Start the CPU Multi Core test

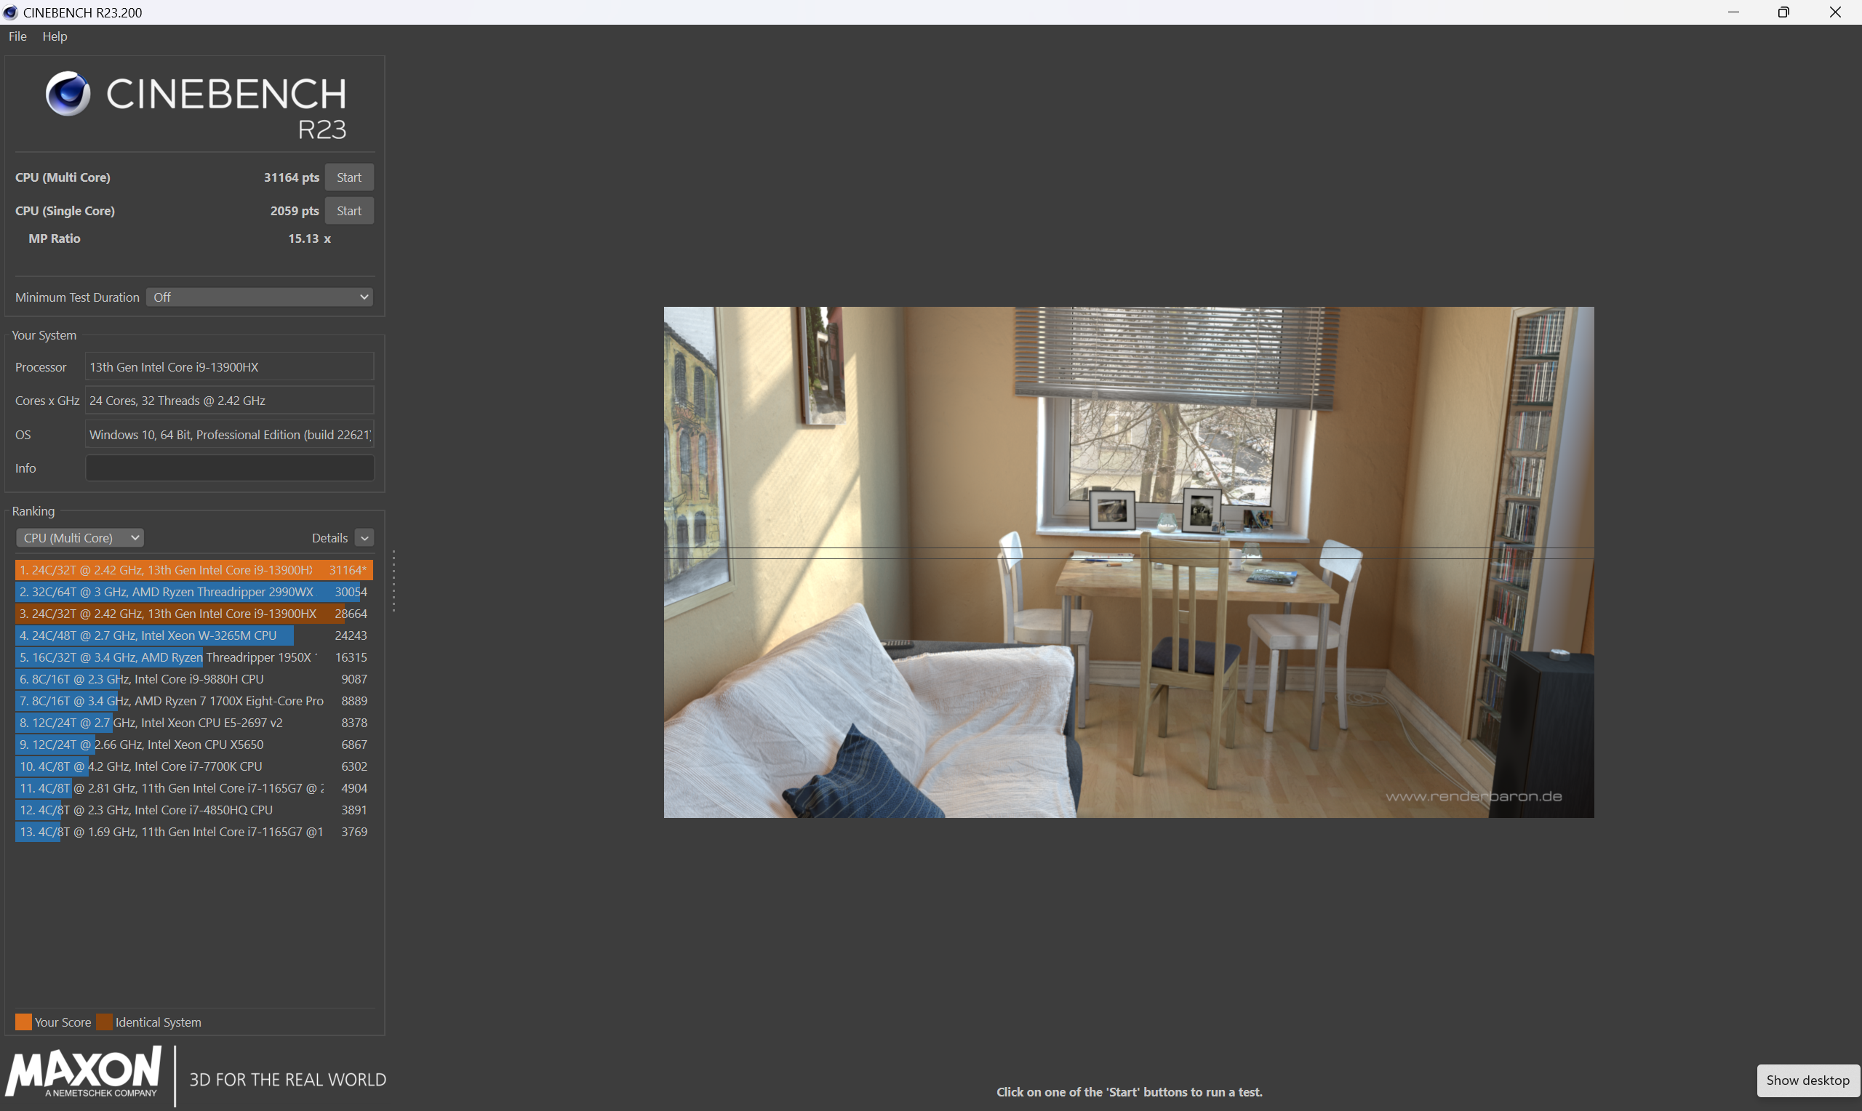(349, 177)
